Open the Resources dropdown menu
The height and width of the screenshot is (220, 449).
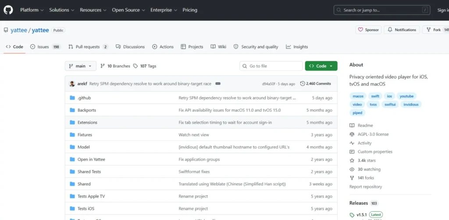point(93,10)
